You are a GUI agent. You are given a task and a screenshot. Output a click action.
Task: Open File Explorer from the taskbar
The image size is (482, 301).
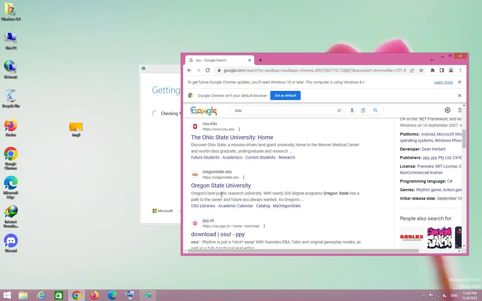[23, 295]
